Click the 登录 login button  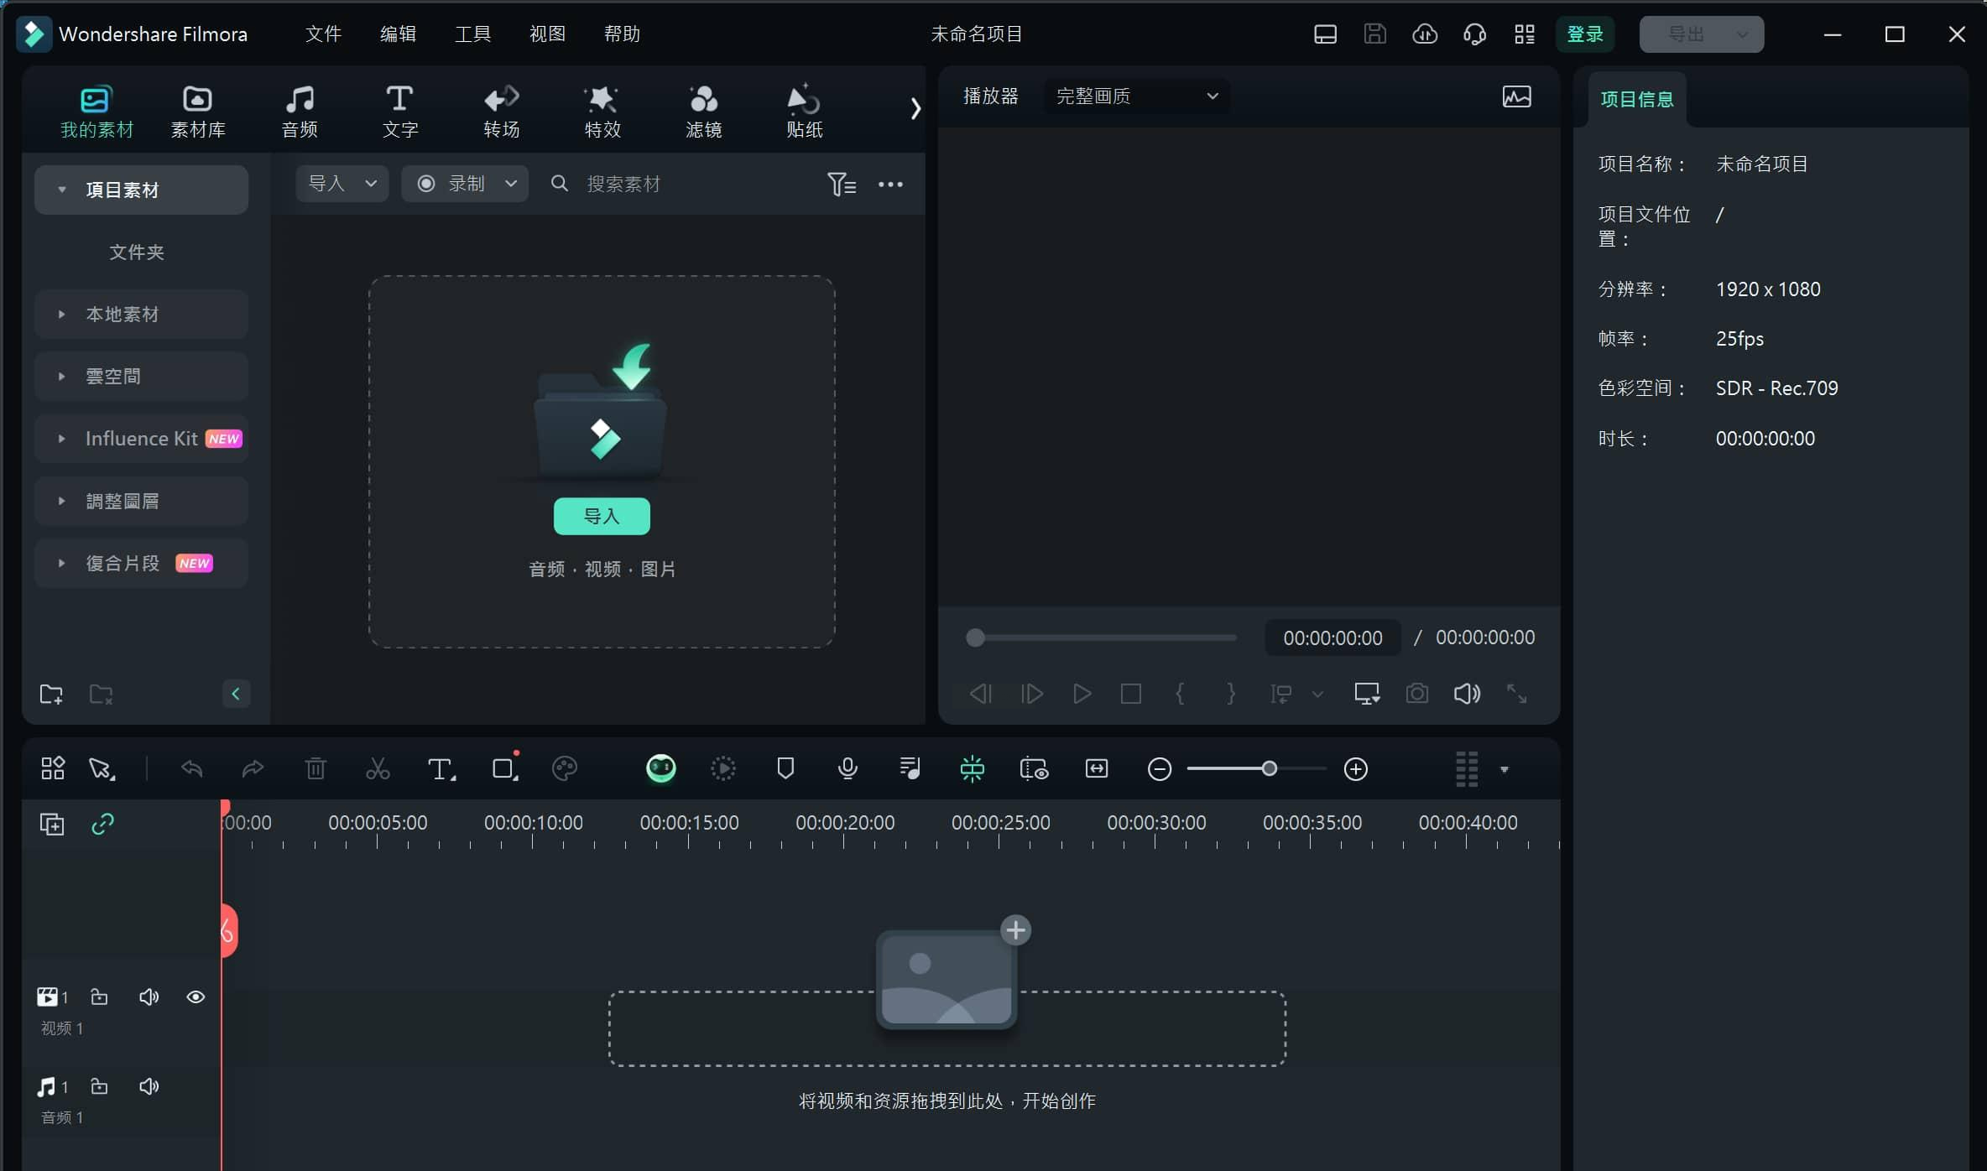pos(1585,34)
